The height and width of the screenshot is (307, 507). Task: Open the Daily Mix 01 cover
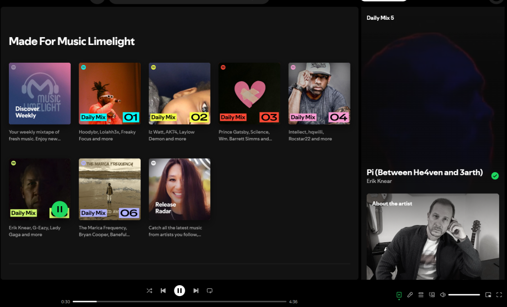pyautogui.click(x=109, y=93)
